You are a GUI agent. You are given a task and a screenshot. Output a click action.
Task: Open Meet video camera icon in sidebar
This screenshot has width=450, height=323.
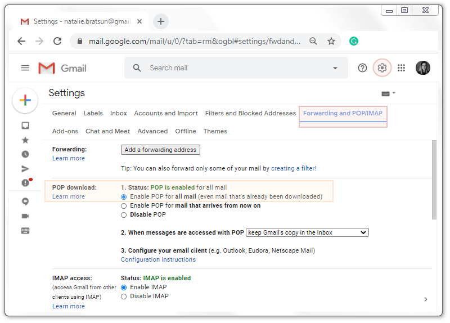click(25, 216)
